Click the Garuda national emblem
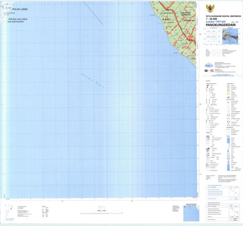The image size is (243, 226). [210, 9]
